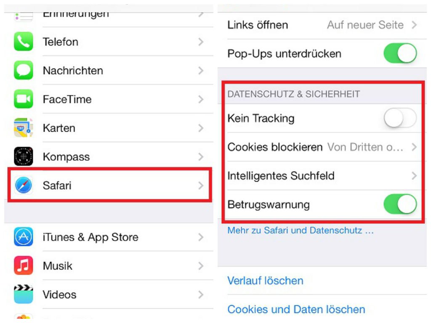
Task: Open Cookies blockieren options chevron
Action: [414, 147]
